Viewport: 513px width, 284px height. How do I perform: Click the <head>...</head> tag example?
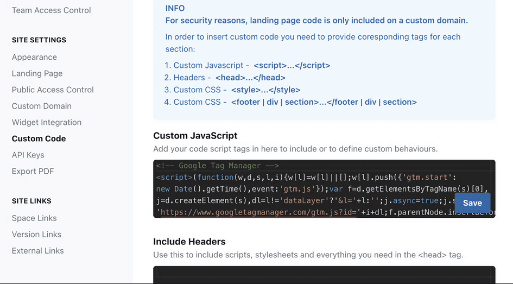(250, 78)
